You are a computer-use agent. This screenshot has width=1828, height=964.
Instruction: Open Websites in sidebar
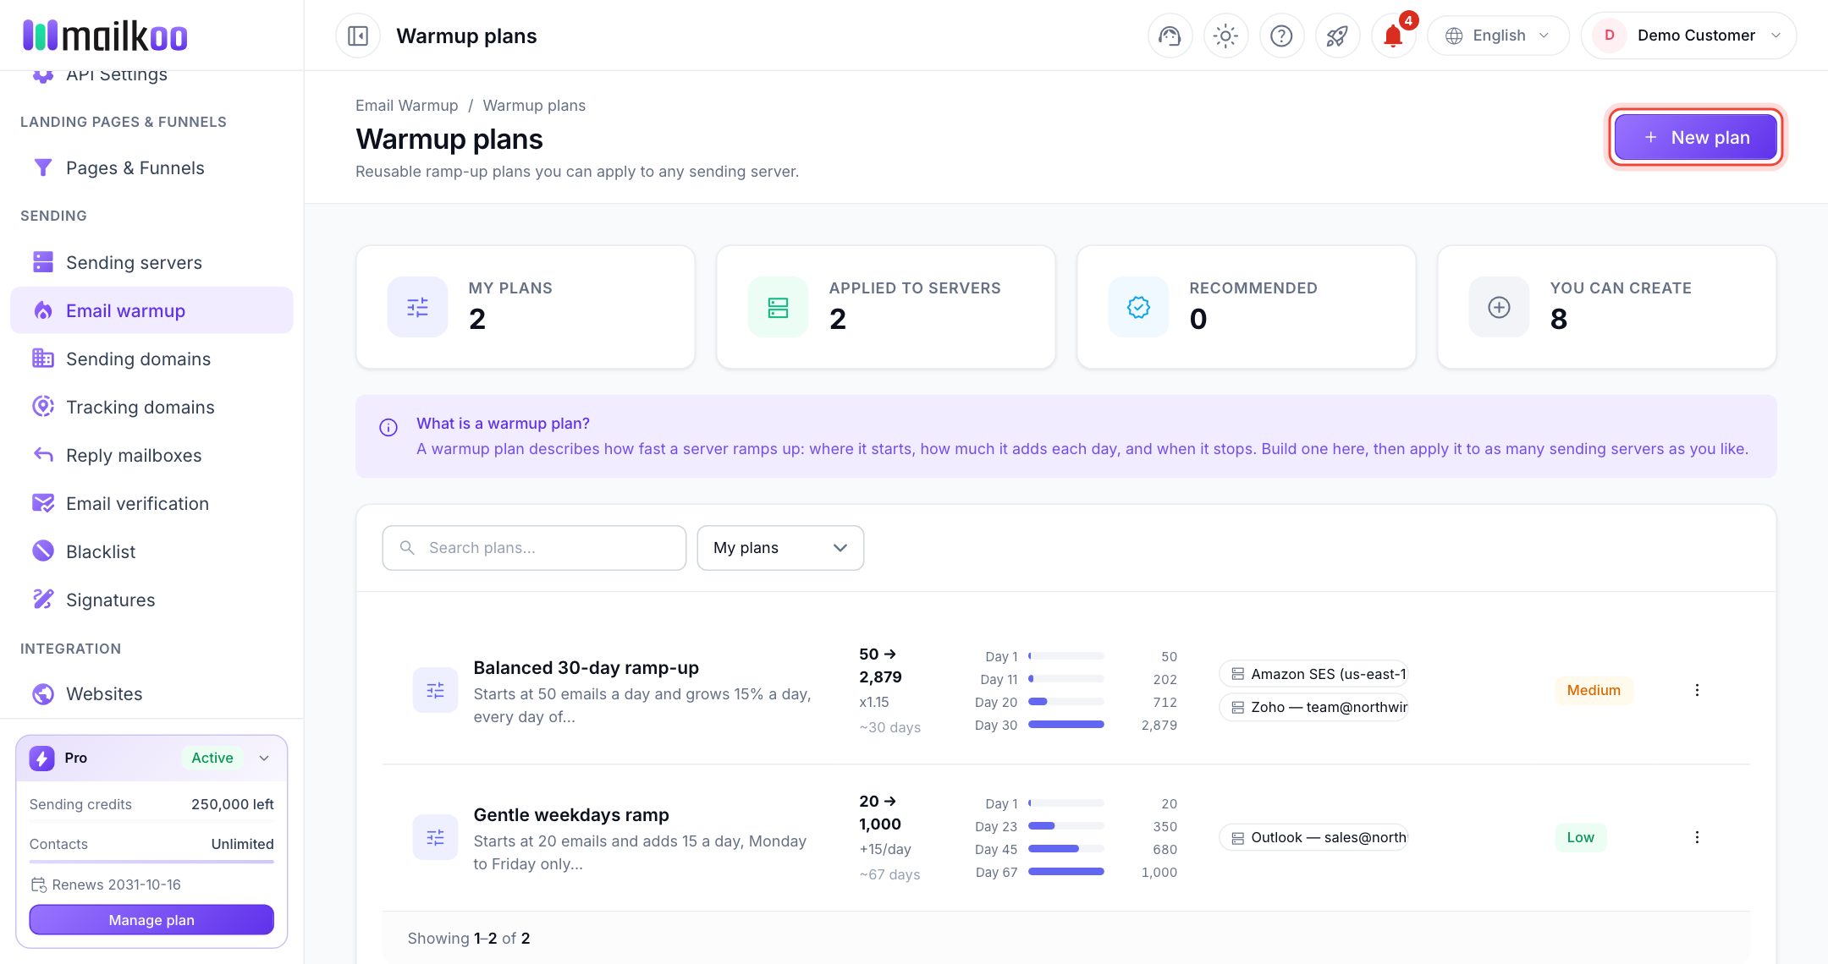tap(151, 693)
